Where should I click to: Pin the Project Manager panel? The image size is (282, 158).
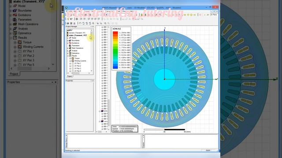coord(91,26)
